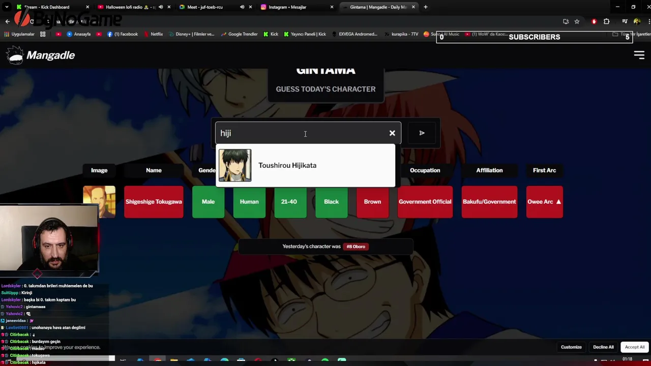Open the Google Trendler bookmark
651x366 pixels.
point(240,34)
